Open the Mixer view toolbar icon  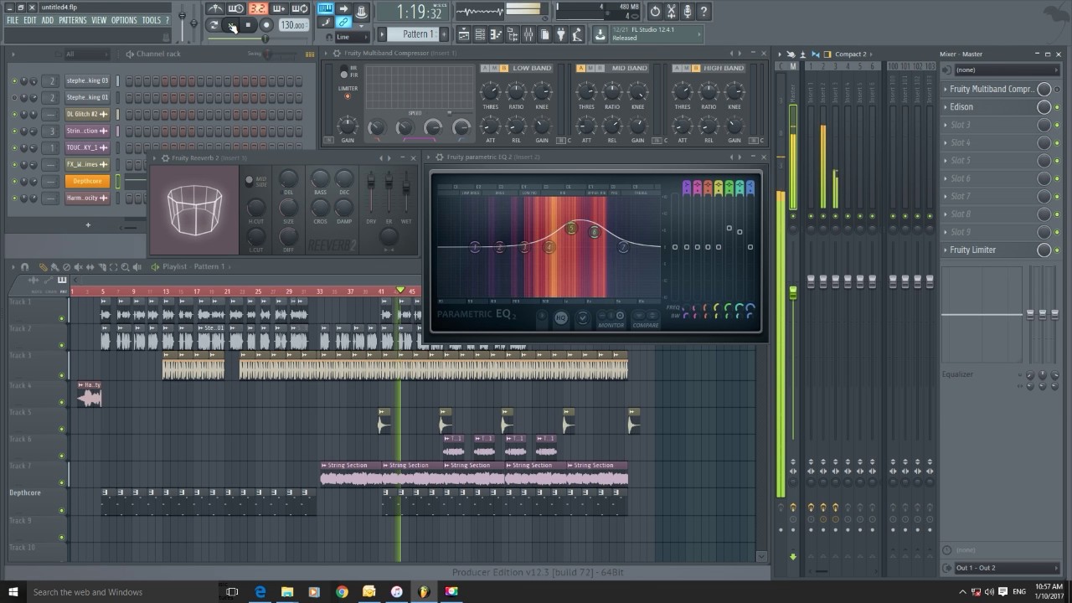point(528,34)
